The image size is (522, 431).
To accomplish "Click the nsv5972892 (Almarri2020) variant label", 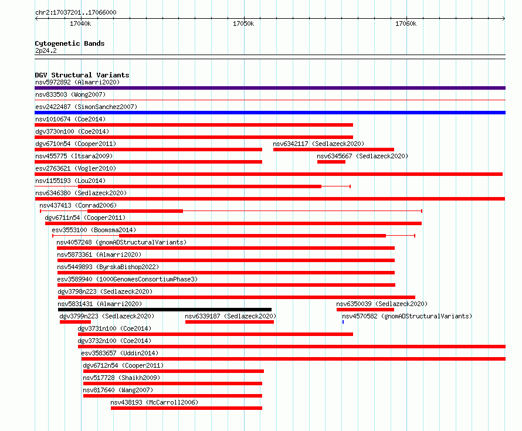I will pyautogui.click(x=77, y=82).
